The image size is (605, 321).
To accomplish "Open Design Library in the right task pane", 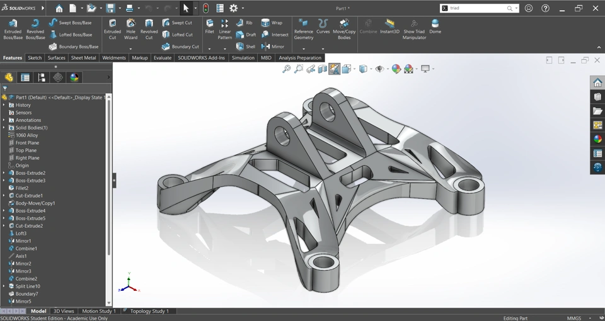I will coord(597,97).
